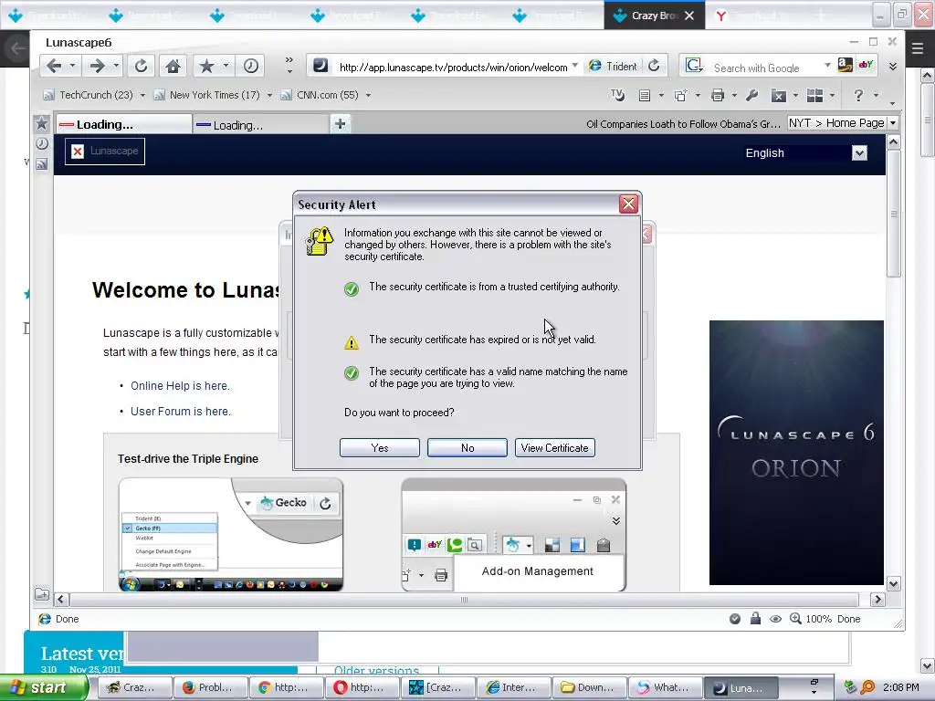Click the print toolbar icon

718,95
